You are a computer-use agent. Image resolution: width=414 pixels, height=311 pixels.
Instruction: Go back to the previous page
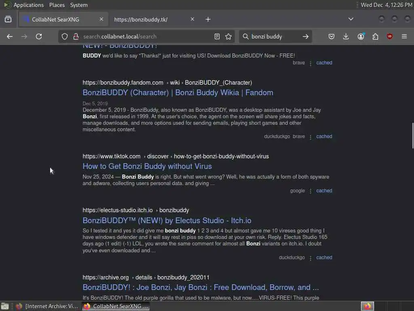(x=10, y=36)
